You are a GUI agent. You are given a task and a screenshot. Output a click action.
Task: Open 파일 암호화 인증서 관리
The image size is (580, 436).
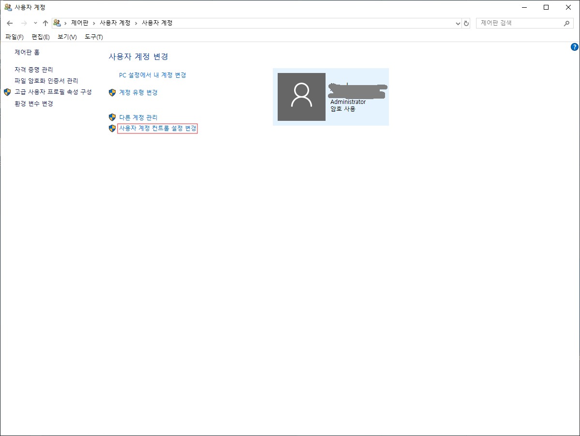tap(46, 81)
